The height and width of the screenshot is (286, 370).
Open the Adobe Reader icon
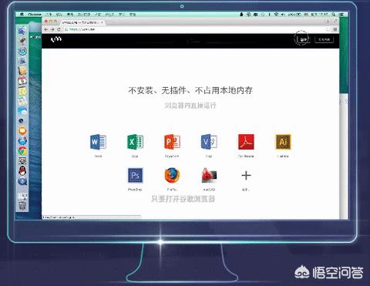click(x=246, y=142)
